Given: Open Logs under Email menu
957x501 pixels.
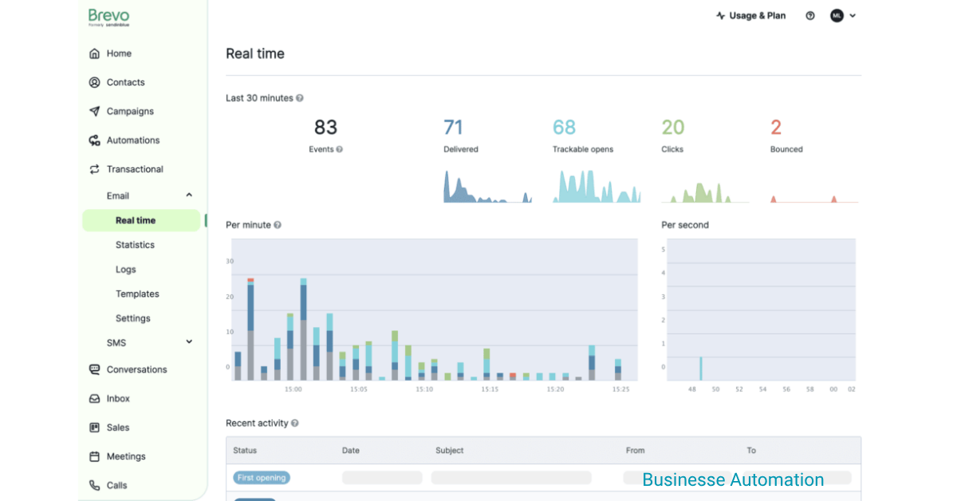Looking at the screenshot, I should coord(126,270).
